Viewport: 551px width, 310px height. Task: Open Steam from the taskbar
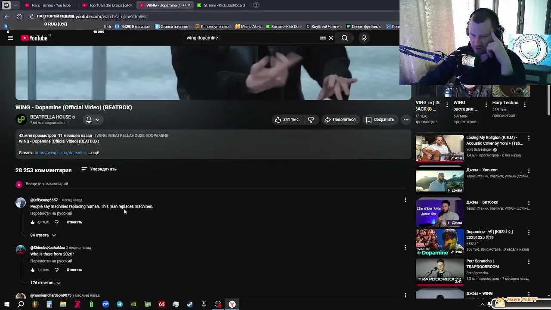pos(189,304)
